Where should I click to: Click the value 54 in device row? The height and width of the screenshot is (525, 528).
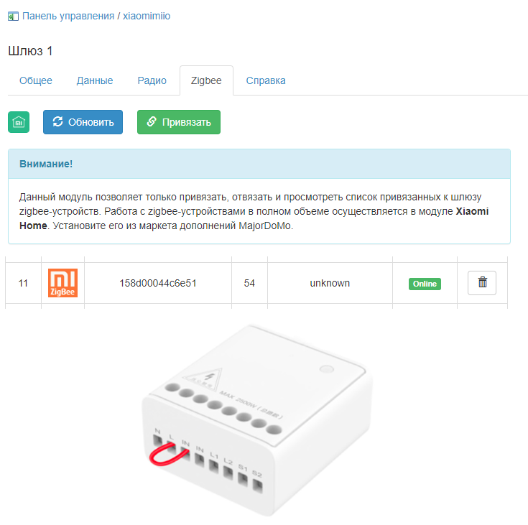(249, 283)
